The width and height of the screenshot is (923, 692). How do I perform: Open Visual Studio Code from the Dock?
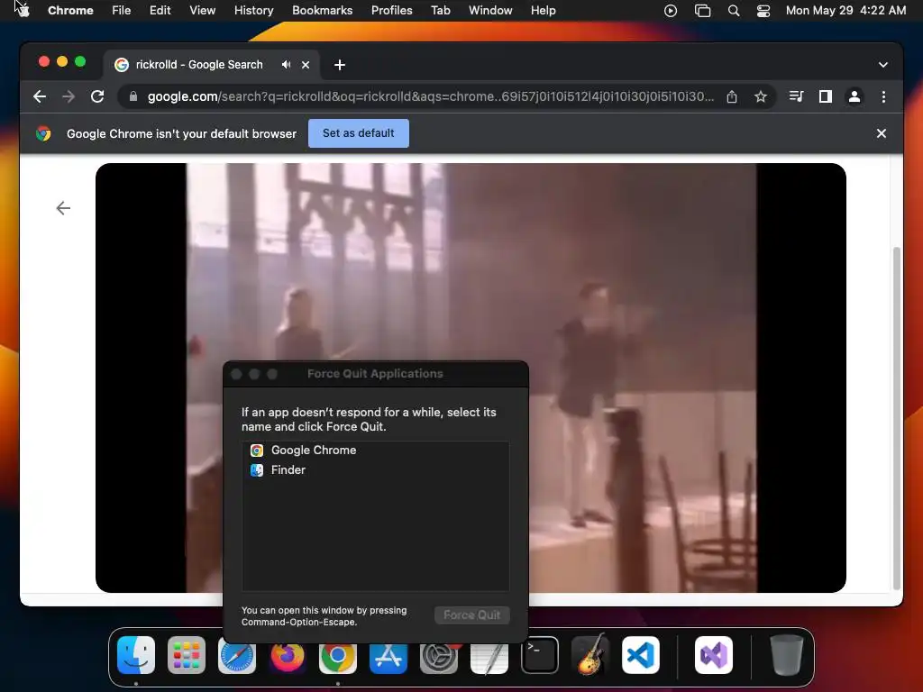click(x=641, y=656)
